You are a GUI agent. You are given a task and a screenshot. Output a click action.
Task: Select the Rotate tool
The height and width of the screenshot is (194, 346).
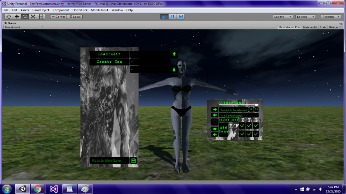point(25,16)
